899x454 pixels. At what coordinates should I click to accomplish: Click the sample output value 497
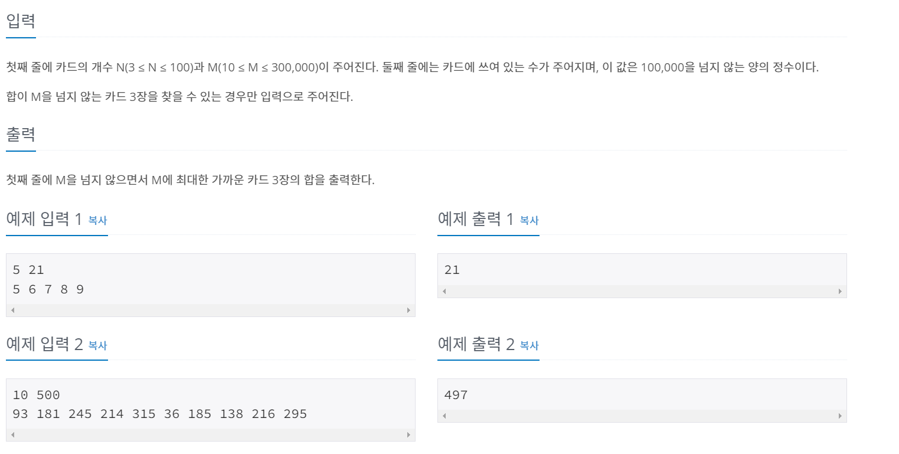456,395
